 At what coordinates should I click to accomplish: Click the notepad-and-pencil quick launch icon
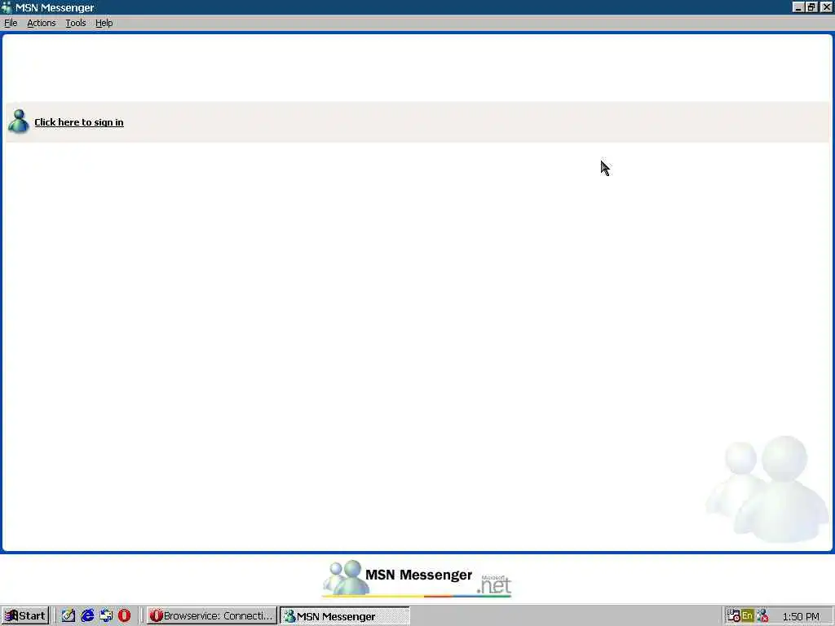pos(68,616)
